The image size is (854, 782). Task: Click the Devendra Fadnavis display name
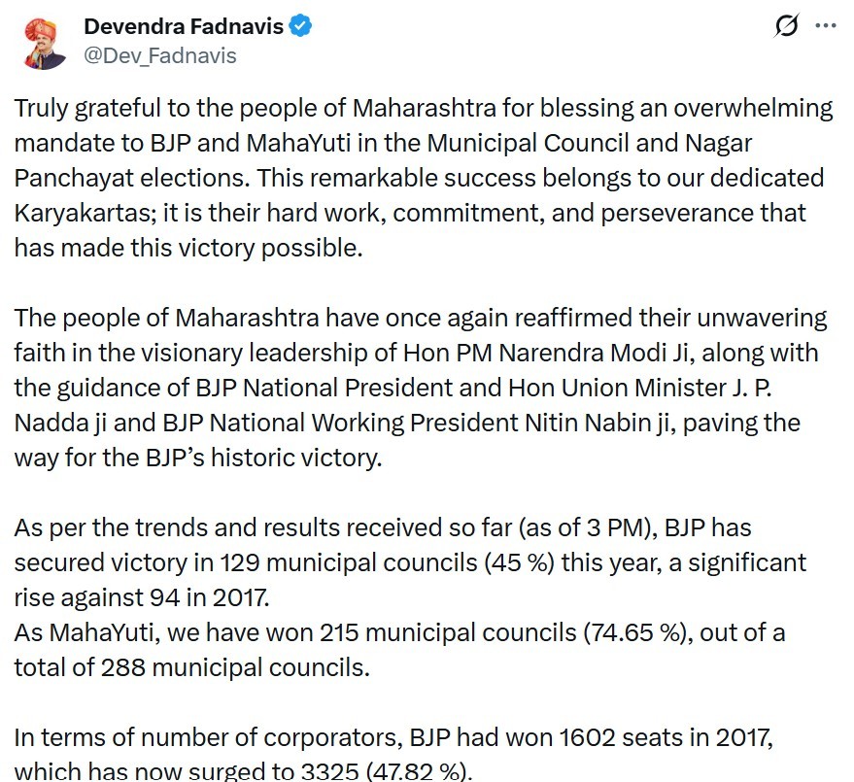185,26
